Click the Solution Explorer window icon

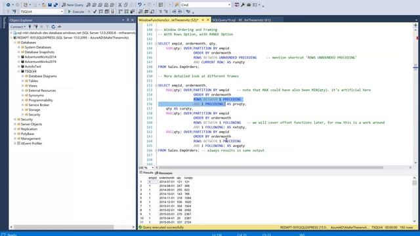[x=237, y=5]
